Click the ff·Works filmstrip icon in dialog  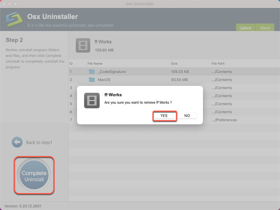(92, 100)
